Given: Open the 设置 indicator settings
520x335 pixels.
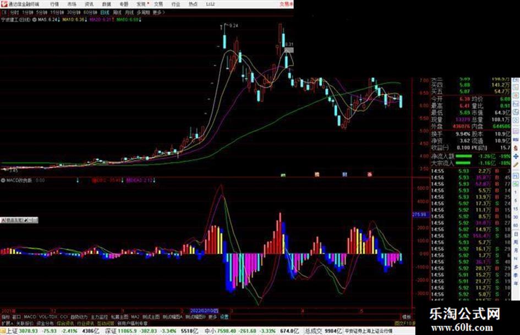Looking at the screenshot, I should click(225, 317).
